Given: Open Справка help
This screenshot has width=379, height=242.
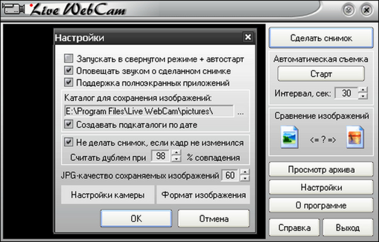Looking at the screenshot, I should (x=294, y=228).
